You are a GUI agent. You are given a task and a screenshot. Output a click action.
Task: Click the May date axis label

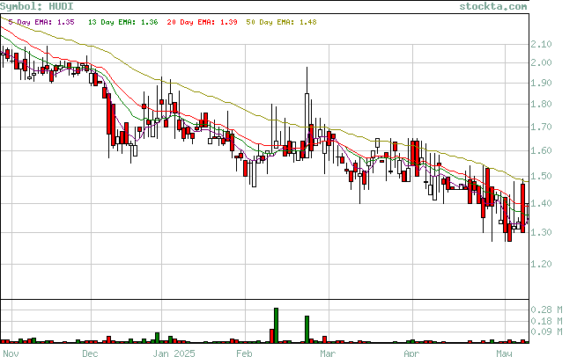click(x=504, y=353)
